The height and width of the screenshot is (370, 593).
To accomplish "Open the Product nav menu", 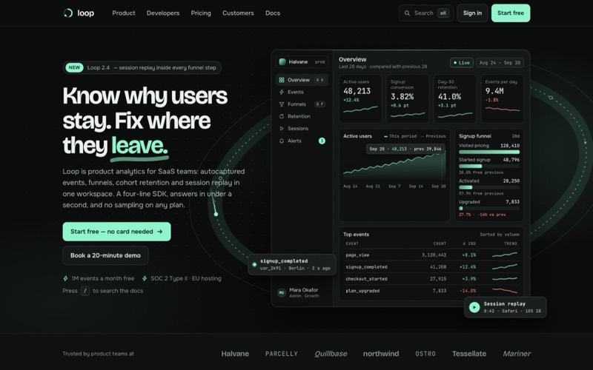I will pos(124,13).
